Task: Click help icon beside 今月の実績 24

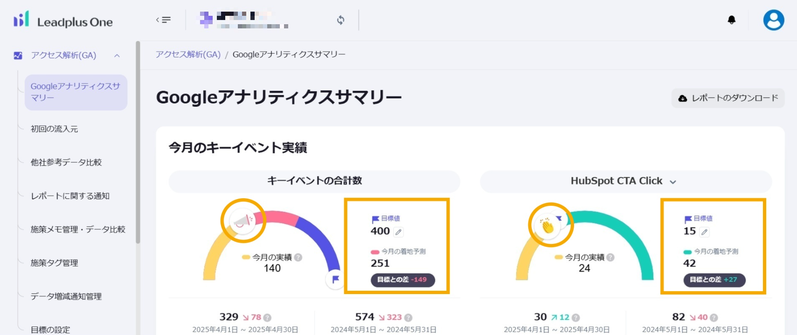Action: pos(610,257)
